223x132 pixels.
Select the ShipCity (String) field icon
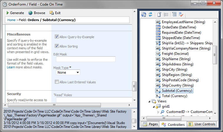(158, 70)
